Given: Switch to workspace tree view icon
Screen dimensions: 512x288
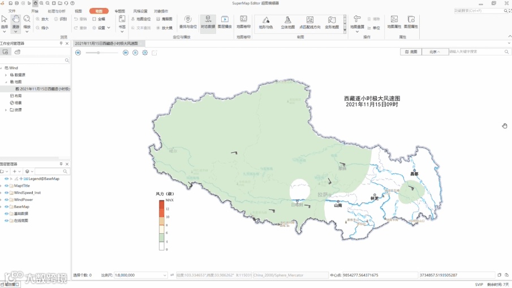Looking at the screenshot, I should [5, 52].
